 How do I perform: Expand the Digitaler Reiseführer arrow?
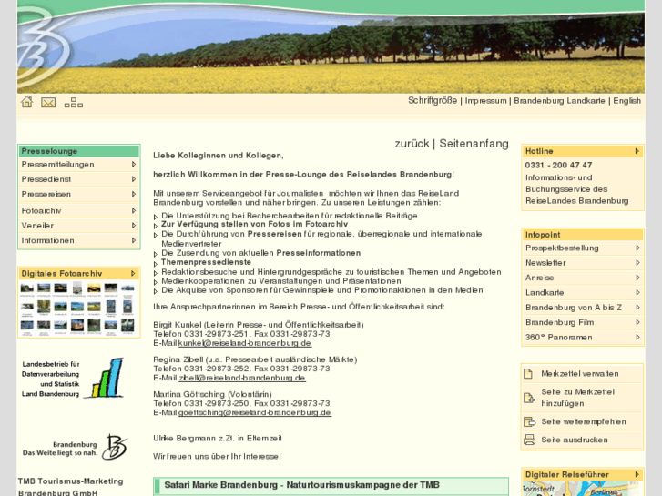click(x=637, y=474)
